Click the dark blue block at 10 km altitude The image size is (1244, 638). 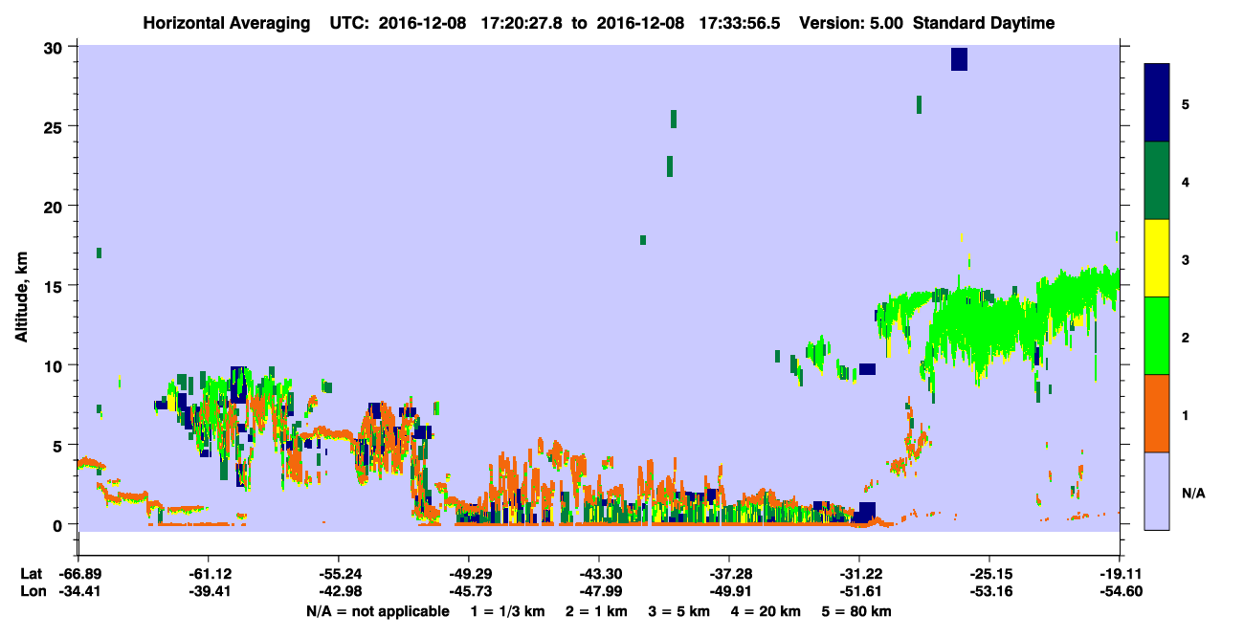tap(867, 368)
